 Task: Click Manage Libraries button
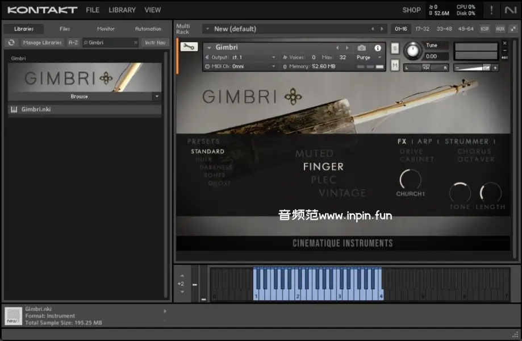click(42, 43)
